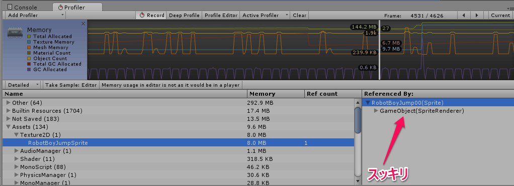
Task: Select the RobotBoyJumpSprite row
Action: coord(179,143)
